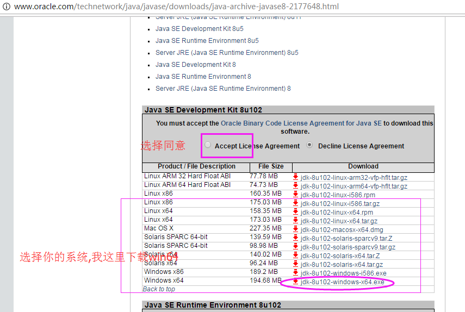Screen dimensions: 465x312
Task: Select Decline License Agreement radio button
Action: click(x=309, y=145)
